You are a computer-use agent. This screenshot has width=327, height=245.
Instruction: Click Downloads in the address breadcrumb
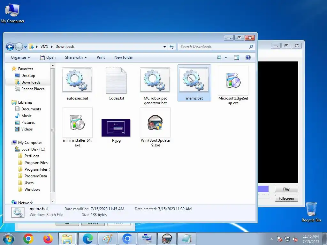65,47
